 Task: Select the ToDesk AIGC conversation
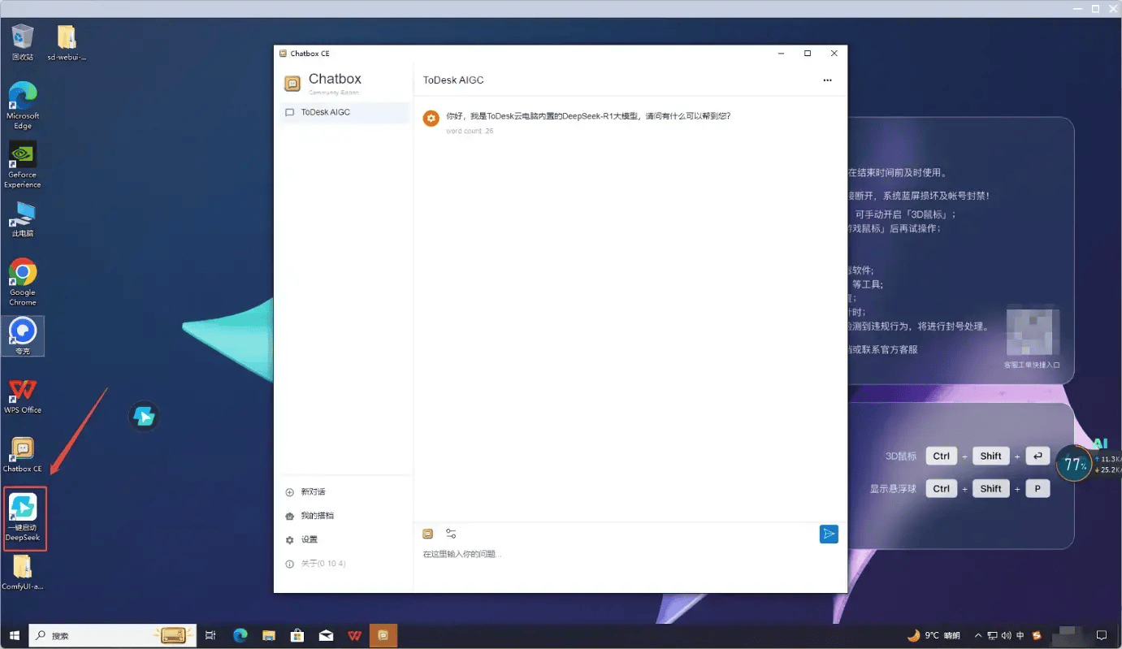pos(345,112)
